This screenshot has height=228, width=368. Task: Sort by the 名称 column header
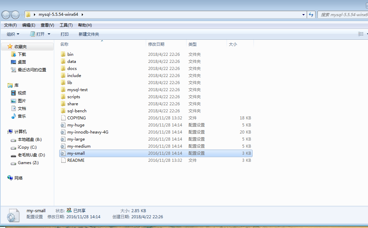coord(64,44)
